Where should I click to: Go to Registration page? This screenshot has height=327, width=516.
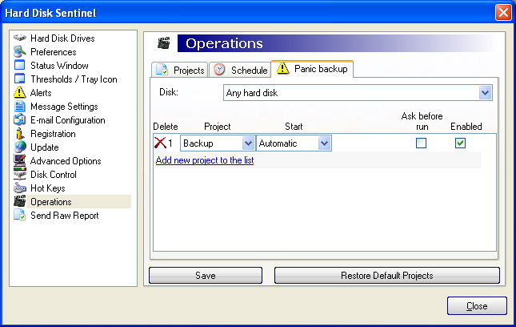pos(53,134)
